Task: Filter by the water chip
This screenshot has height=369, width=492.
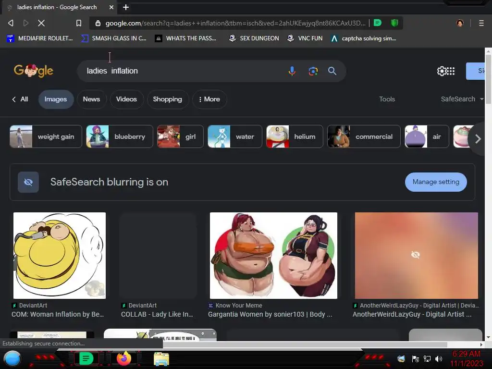Action: [x=234, y=136]
